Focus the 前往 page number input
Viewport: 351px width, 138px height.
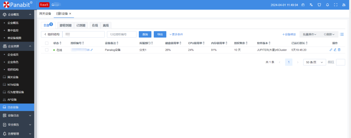coord(341,62)
